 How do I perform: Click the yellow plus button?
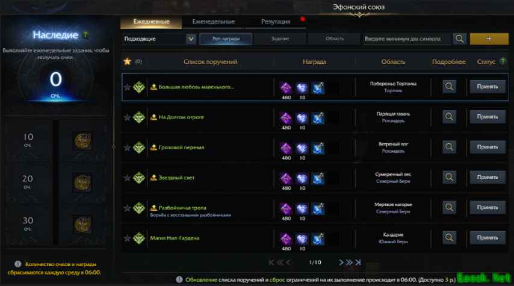[489, 39]
